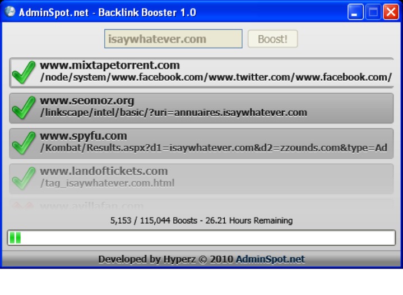Select the www.spyfu.com domain text

(84, 136)
